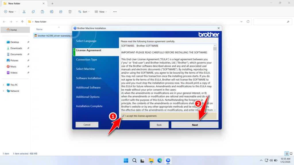Image resolution: width=294 pixels, height=165 pixels.
Task: Open the Sort dropdown menu
Action: (x=84, y=11)
